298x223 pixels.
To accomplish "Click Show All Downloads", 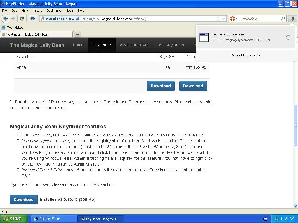I will click(x=246, y=55).
